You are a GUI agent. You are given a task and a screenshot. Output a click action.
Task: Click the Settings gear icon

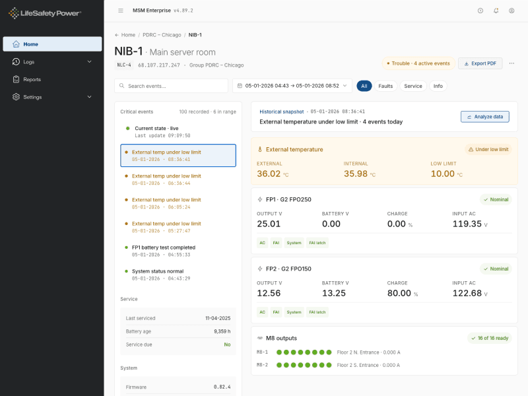tap(16, 97)
